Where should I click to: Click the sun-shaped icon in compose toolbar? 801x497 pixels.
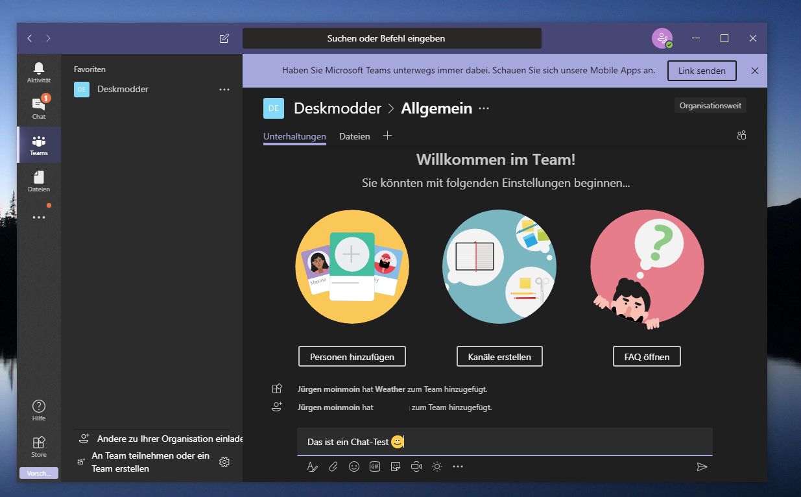coord(437,467)
